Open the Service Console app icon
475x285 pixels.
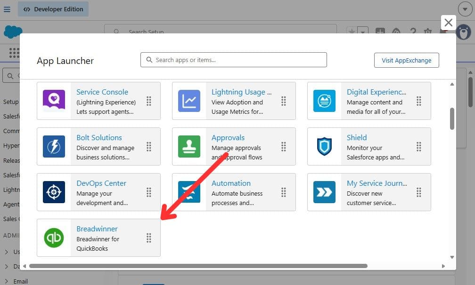(x=54, y=101)
